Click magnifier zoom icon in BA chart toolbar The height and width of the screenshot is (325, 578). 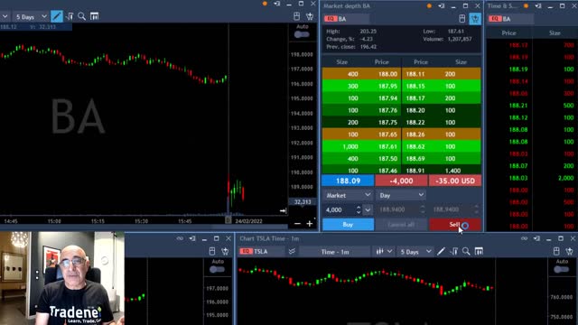click(x=82, y=16)
